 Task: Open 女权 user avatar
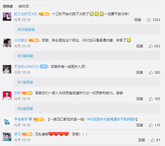pyautogui.click(x=7, y=95)
